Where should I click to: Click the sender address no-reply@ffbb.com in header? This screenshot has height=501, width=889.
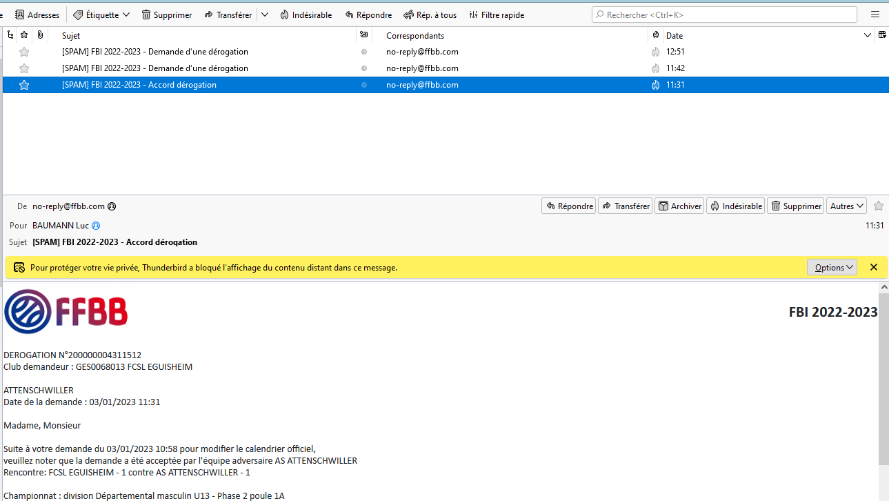pos(68,206)
